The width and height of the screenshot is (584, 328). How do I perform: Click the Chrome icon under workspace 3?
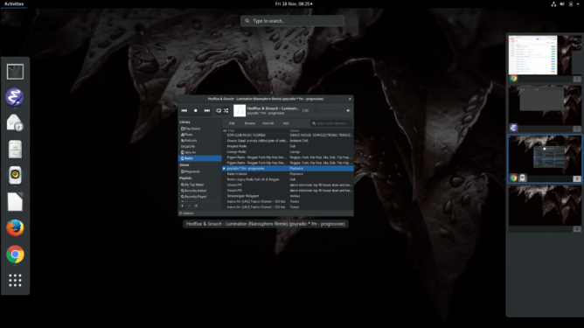(x=513, y=178)
